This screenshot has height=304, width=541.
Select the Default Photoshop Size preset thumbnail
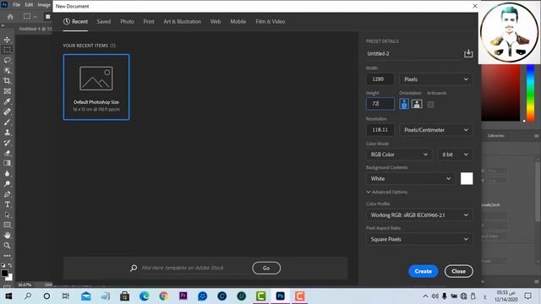(96, 87)
